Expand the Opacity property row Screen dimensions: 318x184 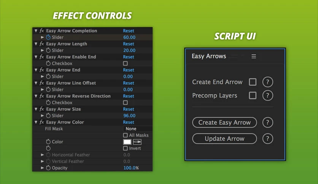pos(42,168)
